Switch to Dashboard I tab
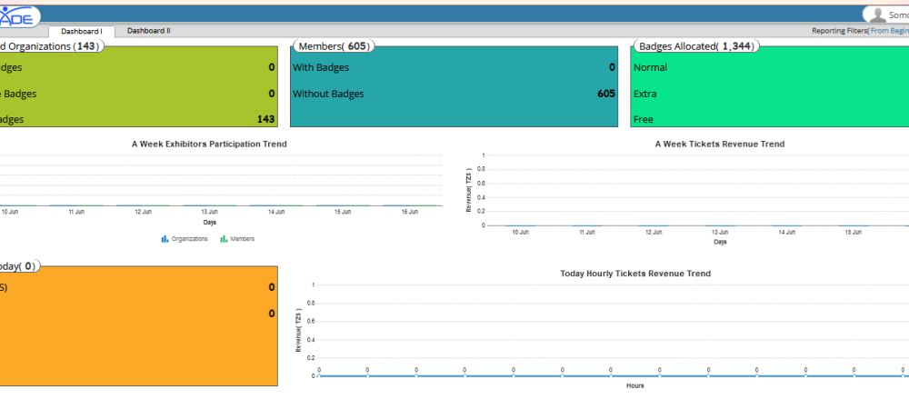Image resolution: width=909 pixels, height=409 pixels. [82, 31]
